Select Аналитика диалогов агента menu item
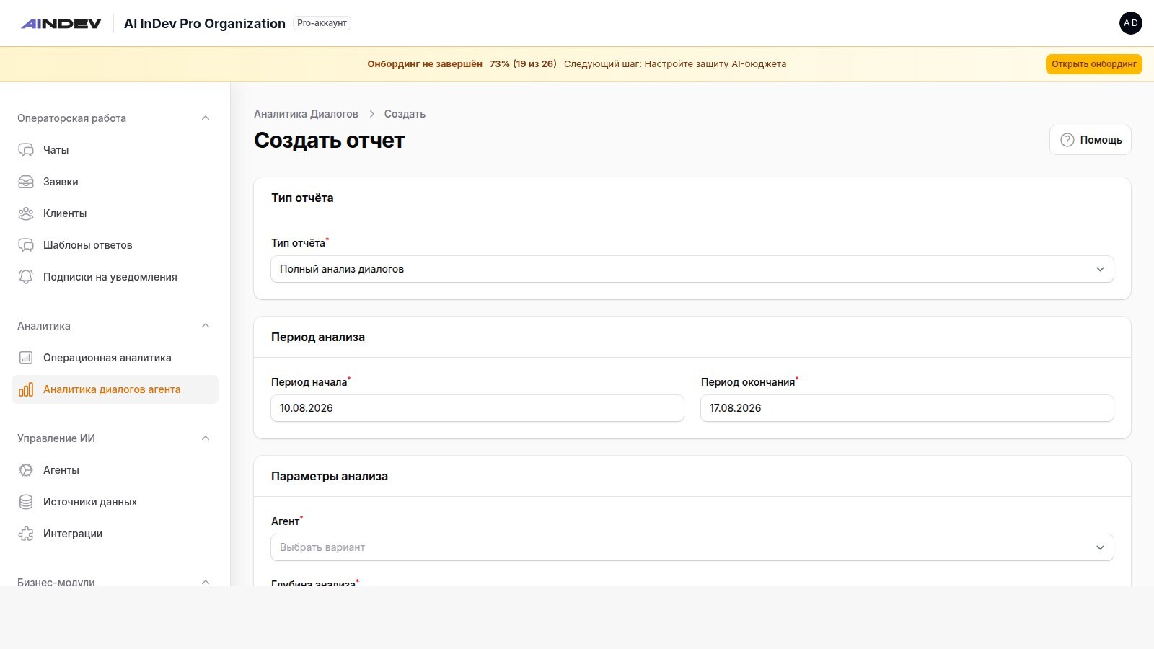1154x649 pixels. click(x=115, y=389)
